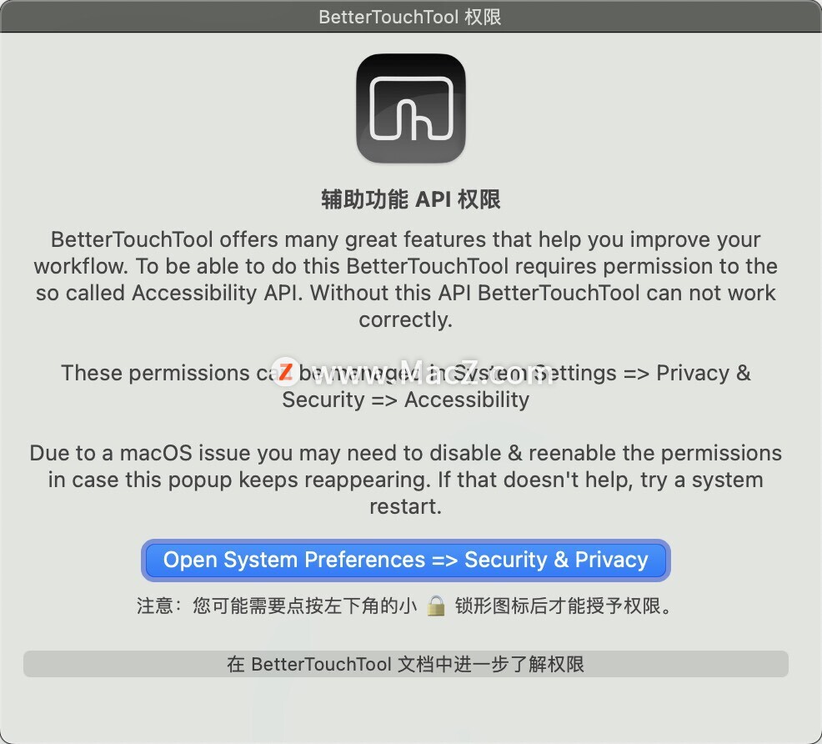The height and width of the screenshot is (744, 822).
Task: Click the BetterTouchTool app icon
Action: click(x=411, y=108)
